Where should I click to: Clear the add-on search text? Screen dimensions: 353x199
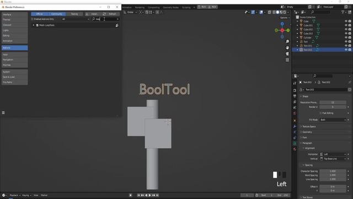(117, 19)
